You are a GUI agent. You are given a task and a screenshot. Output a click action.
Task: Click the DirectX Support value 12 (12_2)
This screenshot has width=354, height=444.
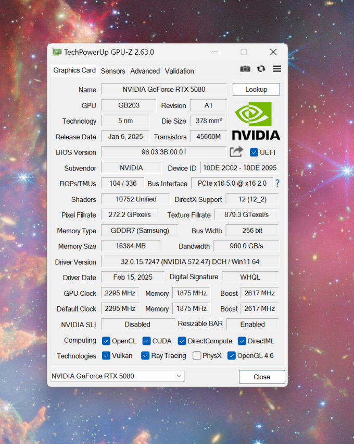pos(252,199)
